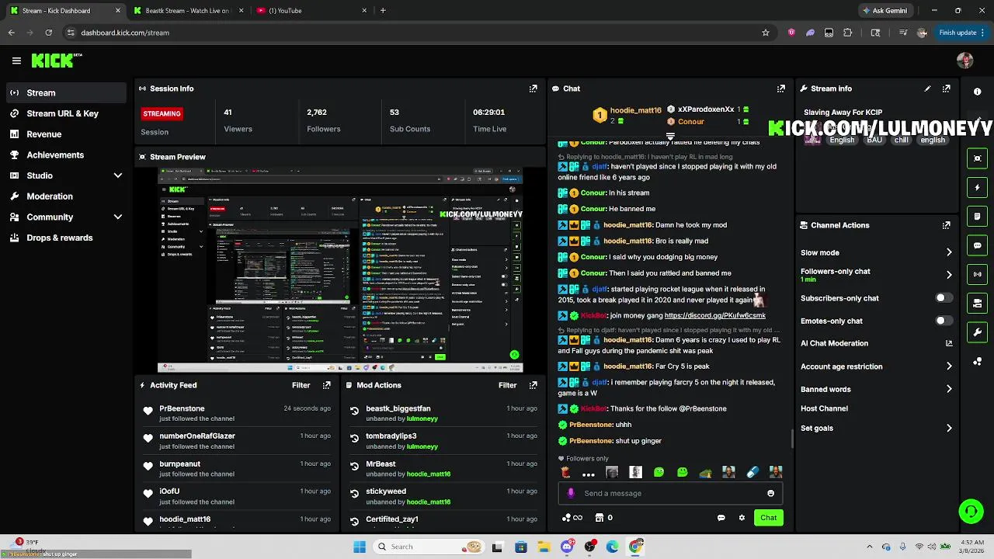Image resolution: width=994 pixels, height=559 pixels.
Task: Pop out the Channel Actions panel
Action: click(946, 225)
